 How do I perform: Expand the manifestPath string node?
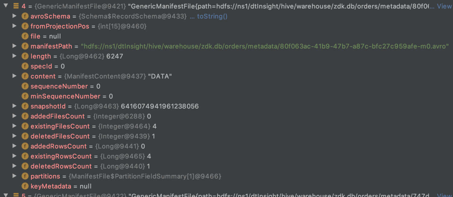coord(14,46)
